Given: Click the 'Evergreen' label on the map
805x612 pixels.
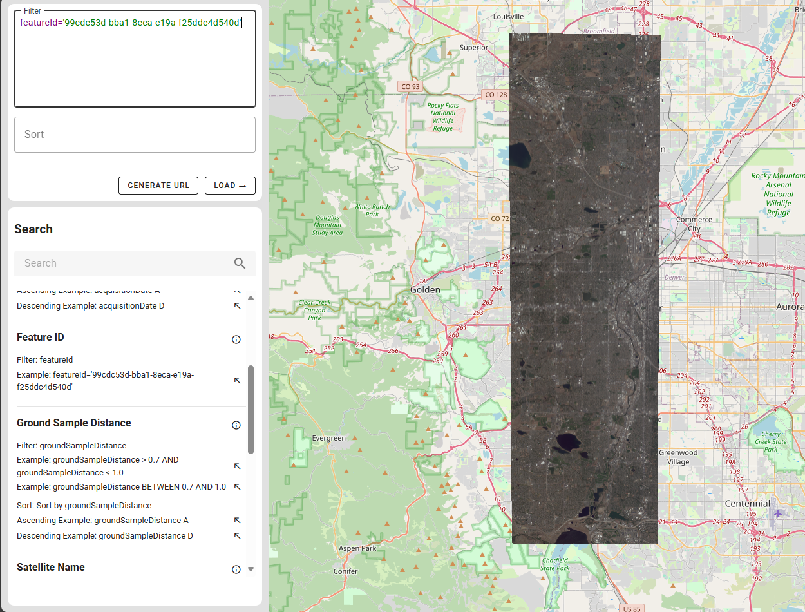Looking at the screenshot, I should tap(329, 438).
